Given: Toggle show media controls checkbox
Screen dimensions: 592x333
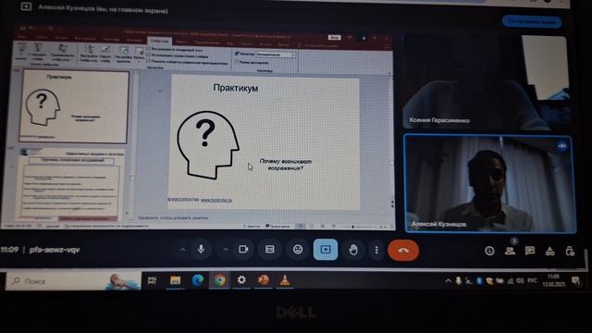Looking at the screenshot, I should click(149, 61).
